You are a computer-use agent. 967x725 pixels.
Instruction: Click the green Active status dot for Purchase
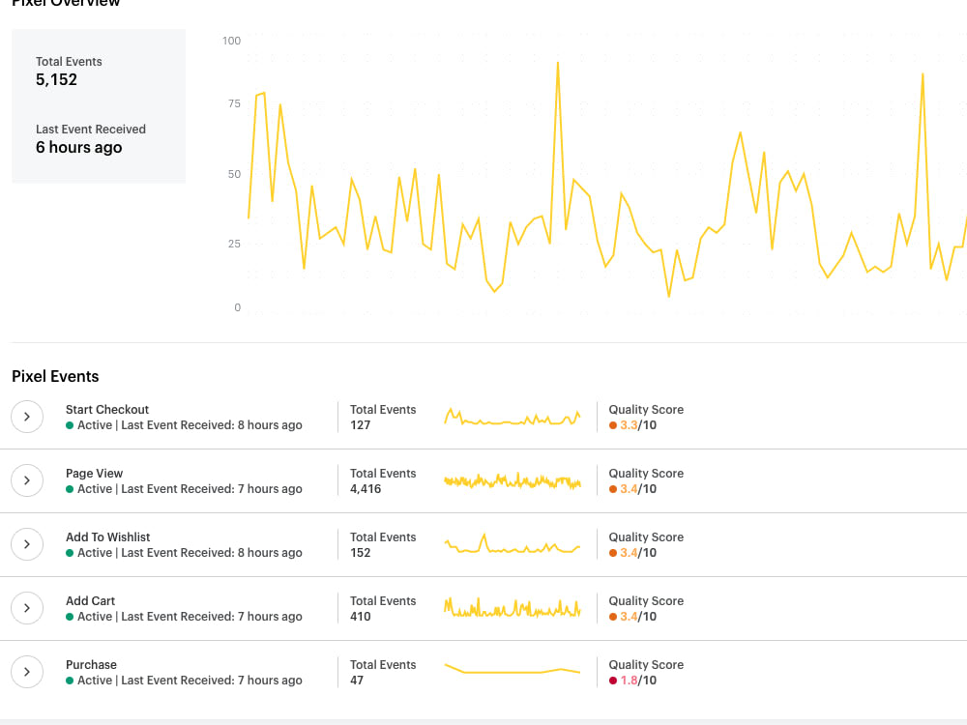pyautogui.click(x=70, y=680)
